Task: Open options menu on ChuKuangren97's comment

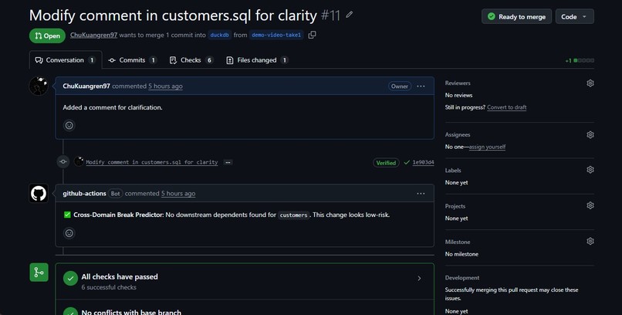Action: 421,86
